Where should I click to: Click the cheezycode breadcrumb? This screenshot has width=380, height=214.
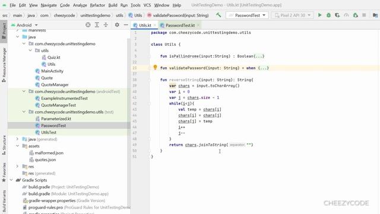[x=64, y=15]
